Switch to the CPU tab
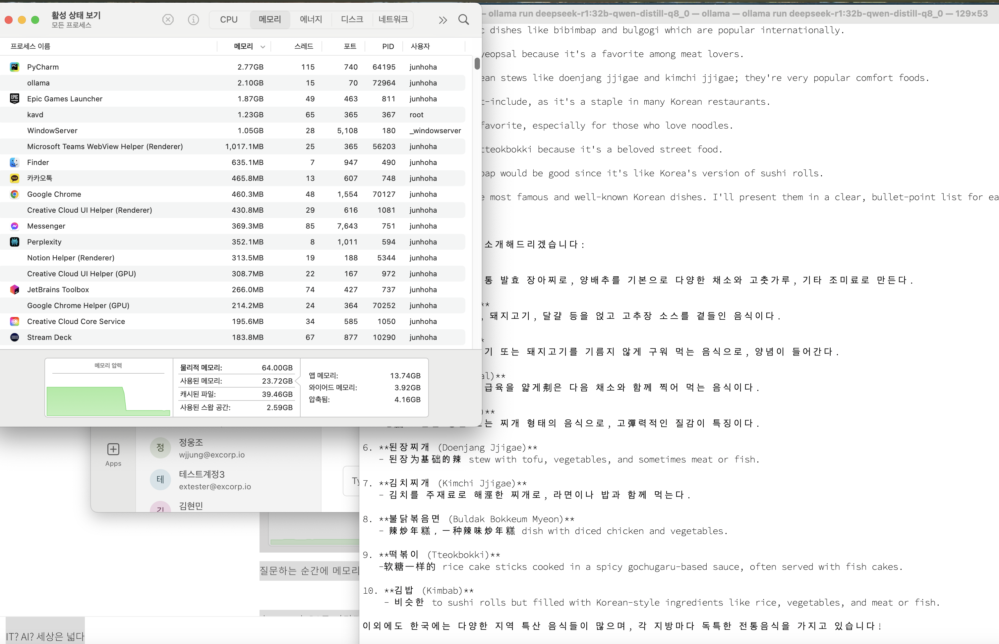Image resolution: width=999 pixels, height=644 pixels. [229, 20]
